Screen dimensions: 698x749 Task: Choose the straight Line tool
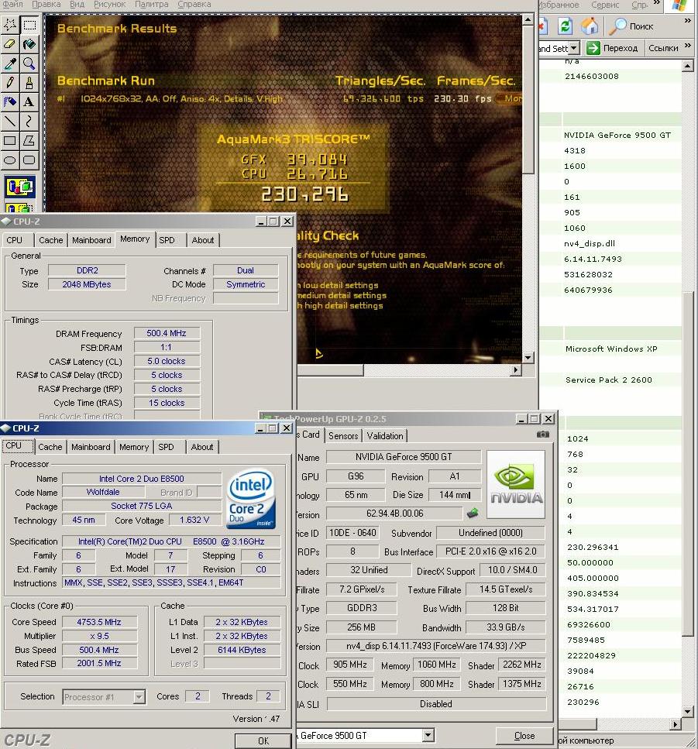pos(10,121)
